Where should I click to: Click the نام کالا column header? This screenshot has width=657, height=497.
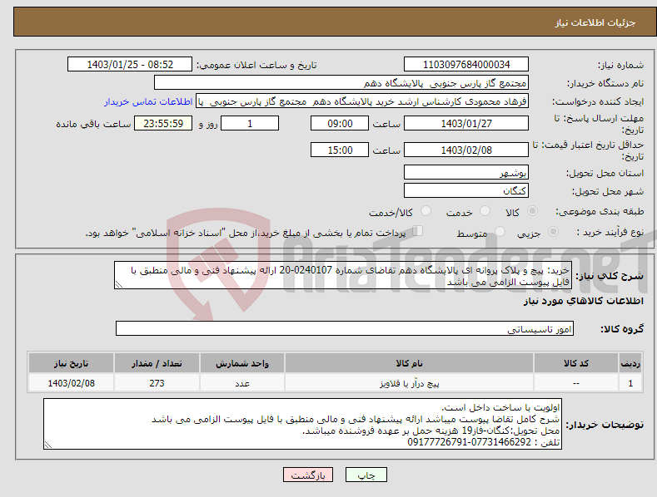[410, 363]
